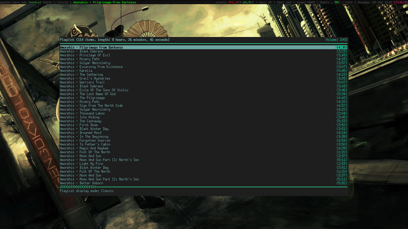This screenshot has width=408, height=229.
Task: Select the media workspace tag
Action: click(34, 2)
